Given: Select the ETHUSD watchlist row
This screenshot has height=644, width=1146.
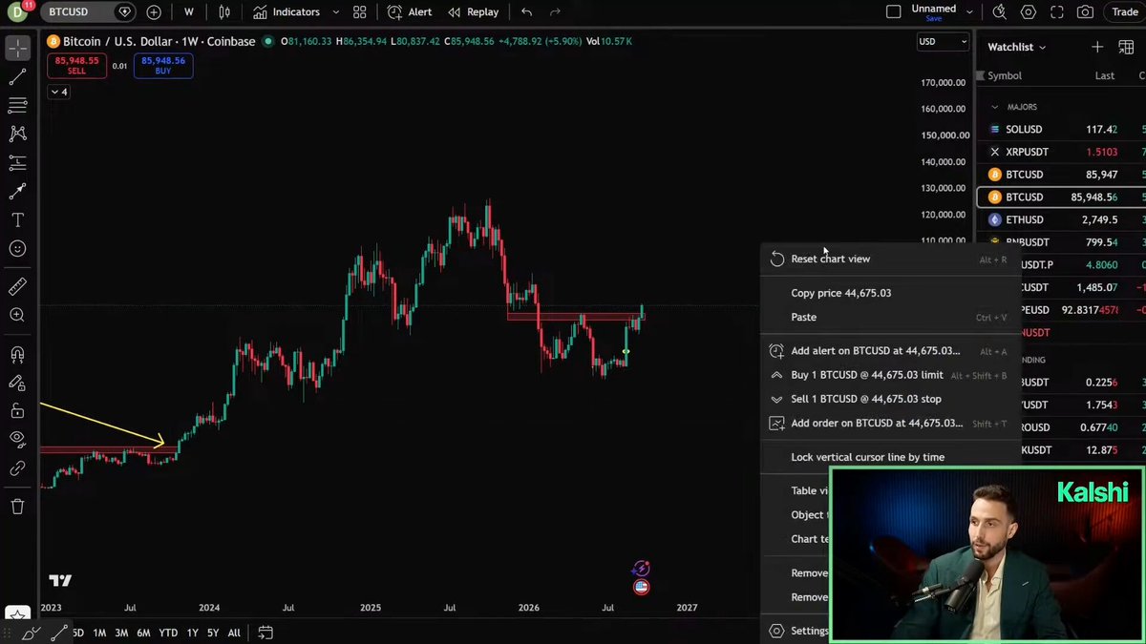Looking at the screenshot, I should tap(1060, 219).
